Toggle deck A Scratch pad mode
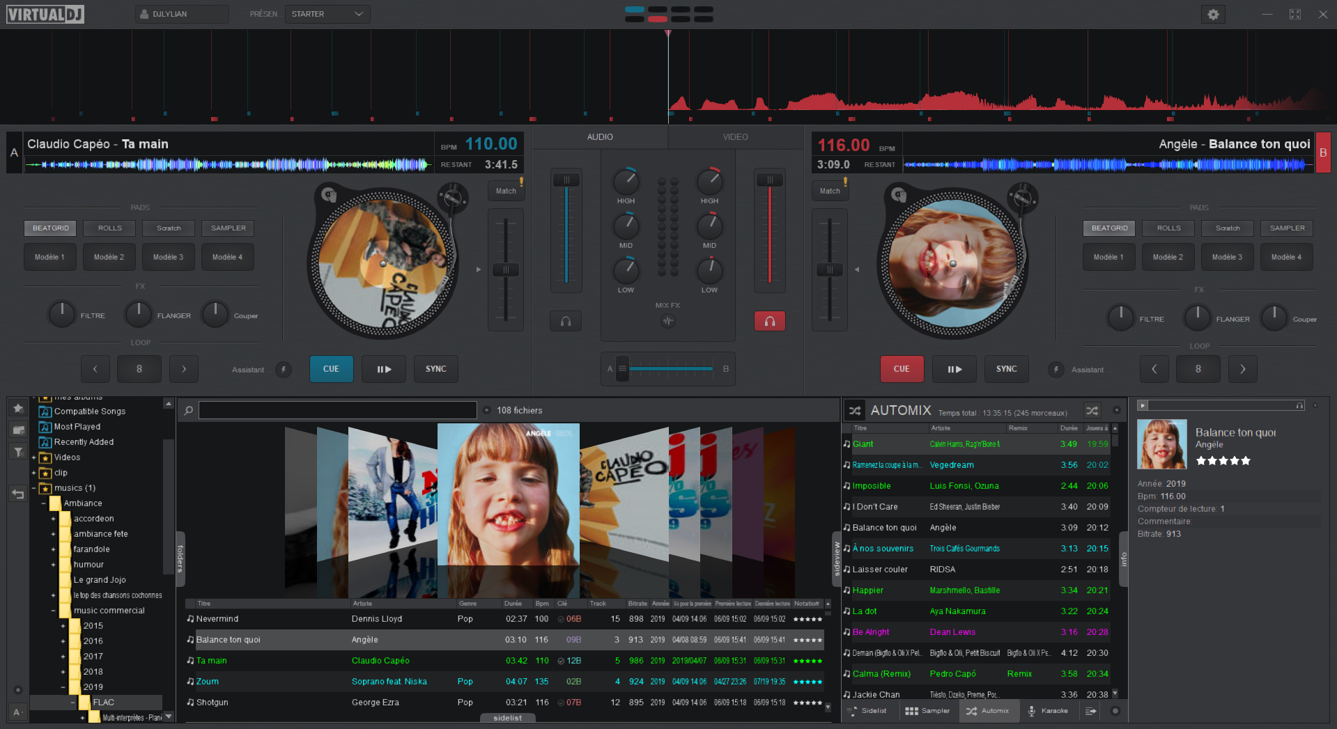 (x=169, y=228)
